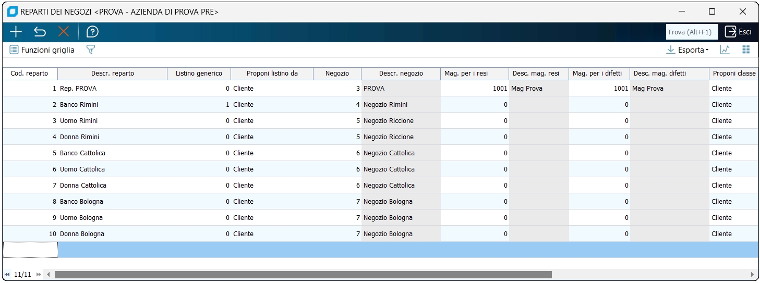Open the Esporta dropdown
The width and height of the screenshot is (760, 283).
687,50
